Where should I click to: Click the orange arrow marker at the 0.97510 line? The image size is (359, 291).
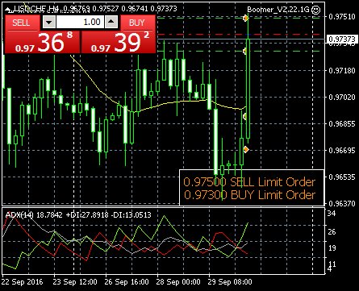(x=245, y=19)
